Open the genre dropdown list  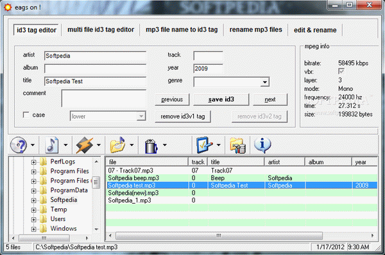click(x=264, y=82)
